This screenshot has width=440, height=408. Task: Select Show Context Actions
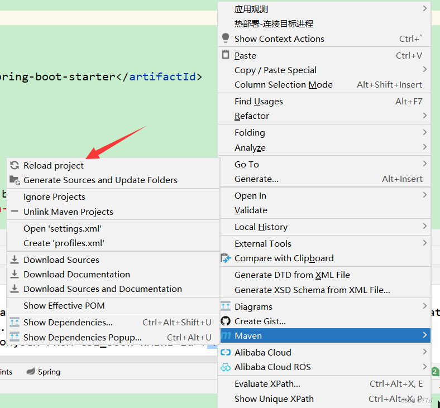324,39
